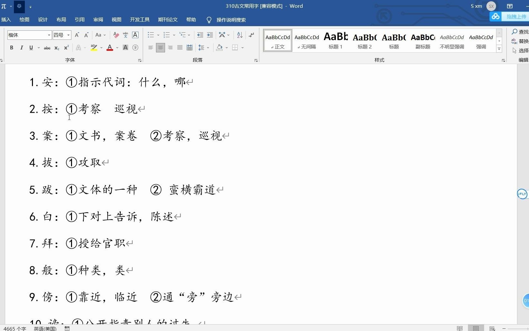Open the phonetic guide (wén) tool
This screenshot has height=331, width=529.
[x=126, y=35]
